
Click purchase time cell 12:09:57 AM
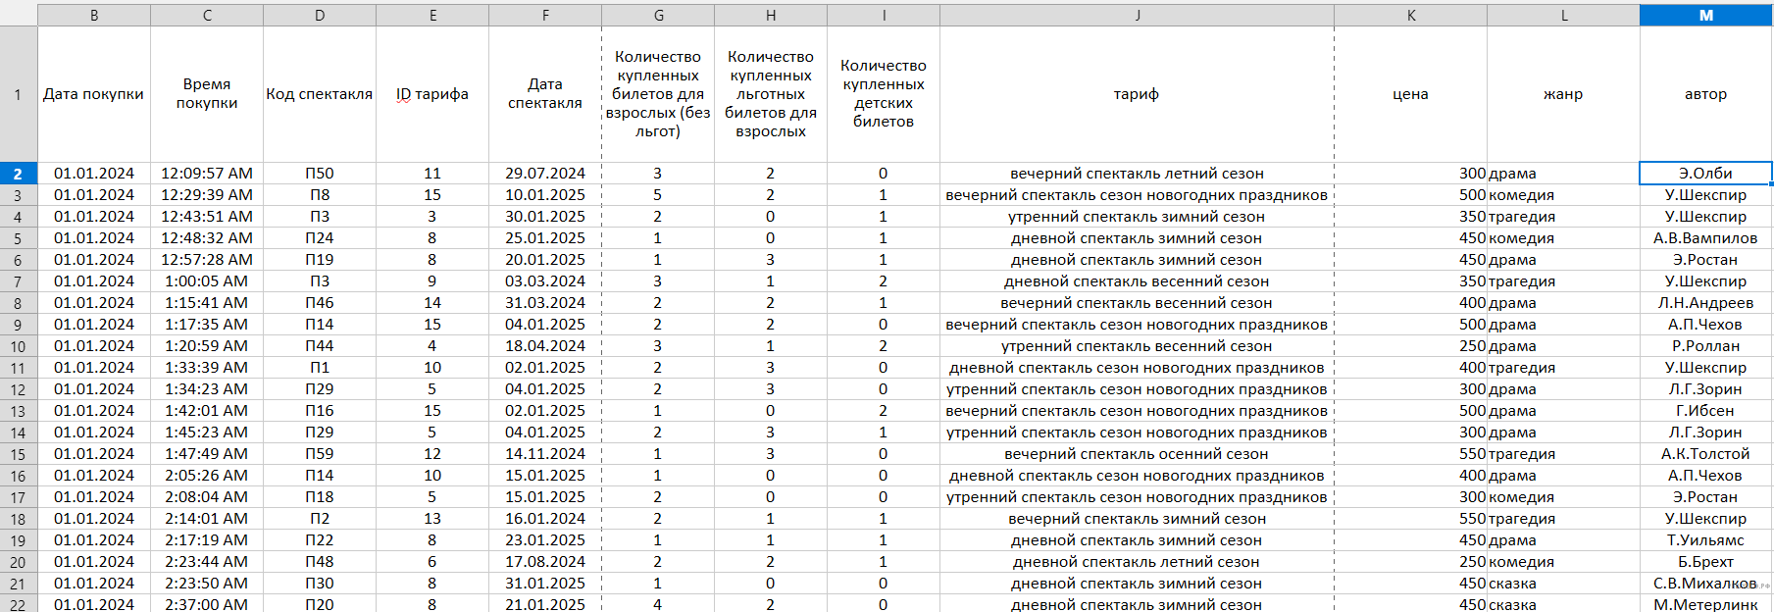[x=207, y=174]
